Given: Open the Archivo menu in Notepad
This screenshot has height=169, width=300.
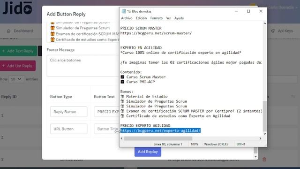Looking at the screenshot, I should tap(127, 18).
